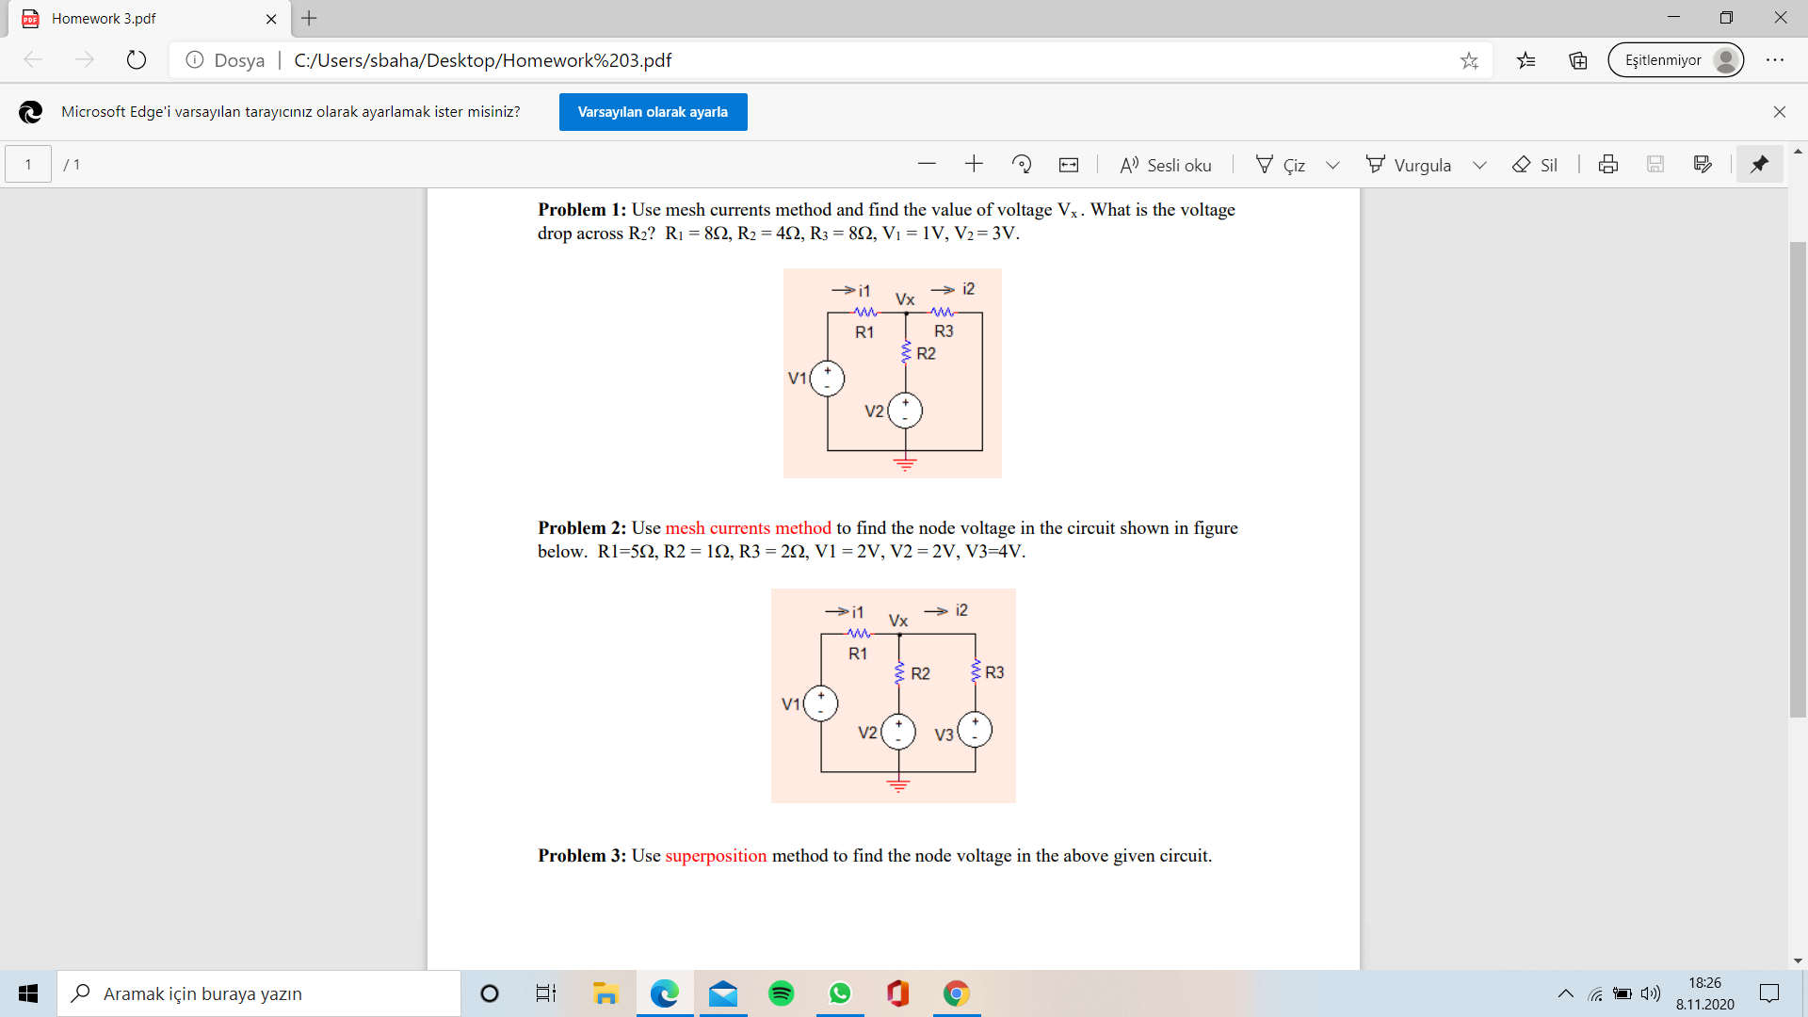Click Varsayılan olarak ayarla button
1808x1017 pixels.
tap(653, 112)
